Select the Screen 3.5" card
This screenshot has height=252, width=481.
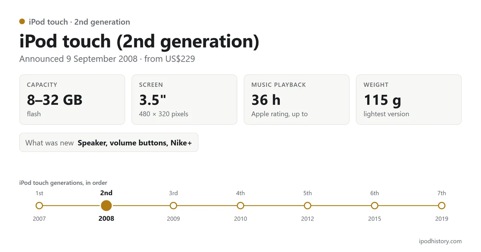pyautogui.click(x=184, y=100)
